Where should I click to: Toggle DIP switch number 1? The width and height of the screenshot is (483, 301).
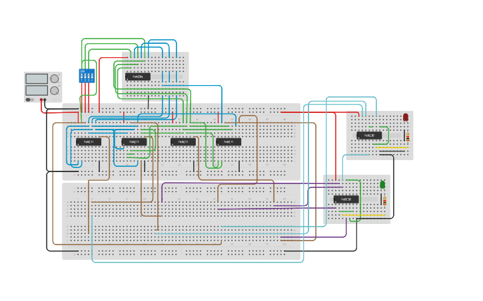tap(82, 76)
